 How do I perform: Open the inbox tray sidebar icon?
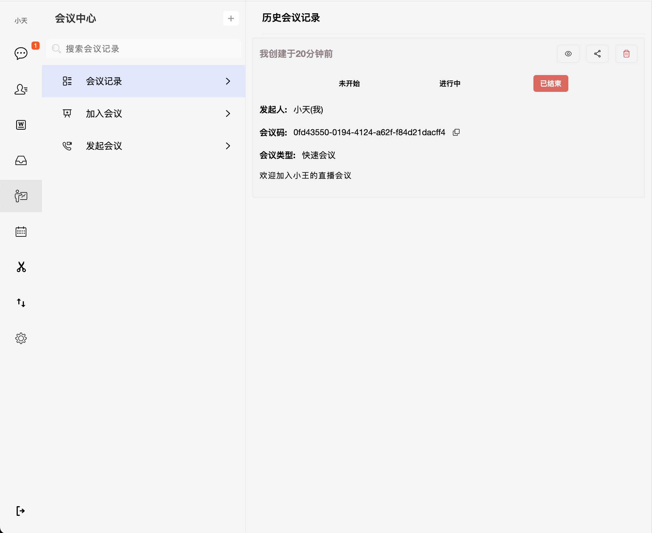point(21,160)
